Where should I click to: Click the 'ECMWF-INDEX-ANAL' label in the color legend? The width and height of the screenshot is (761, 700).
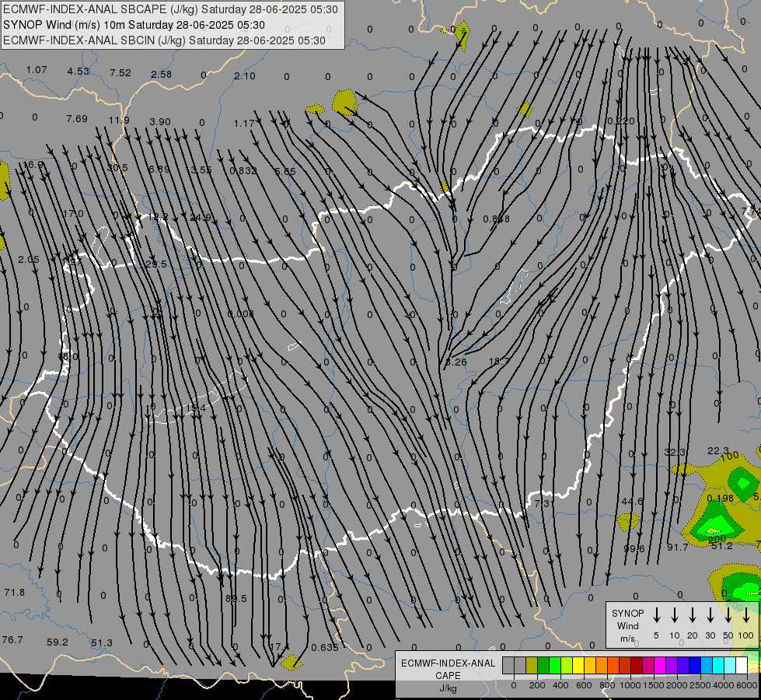[448, 663]
